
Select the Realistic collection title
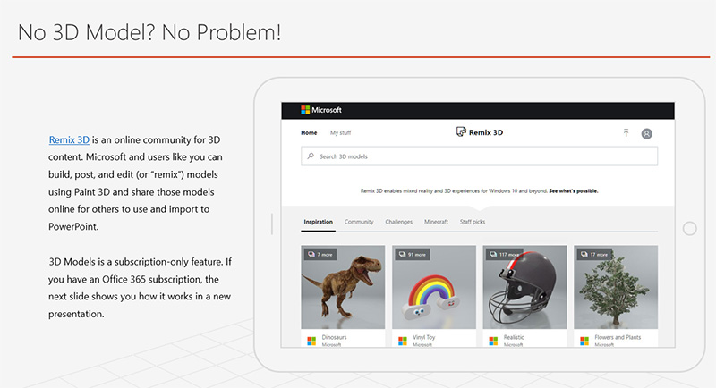pyautogui.click(x=514, y=337)
